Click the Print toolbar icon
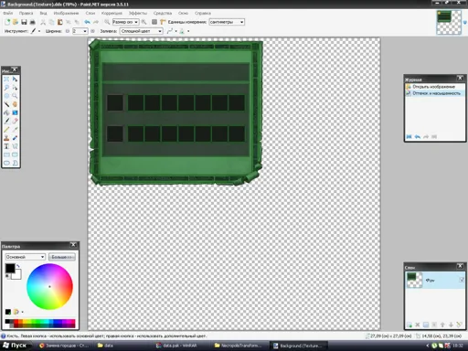The image size is (468, 351). point(32,22)
